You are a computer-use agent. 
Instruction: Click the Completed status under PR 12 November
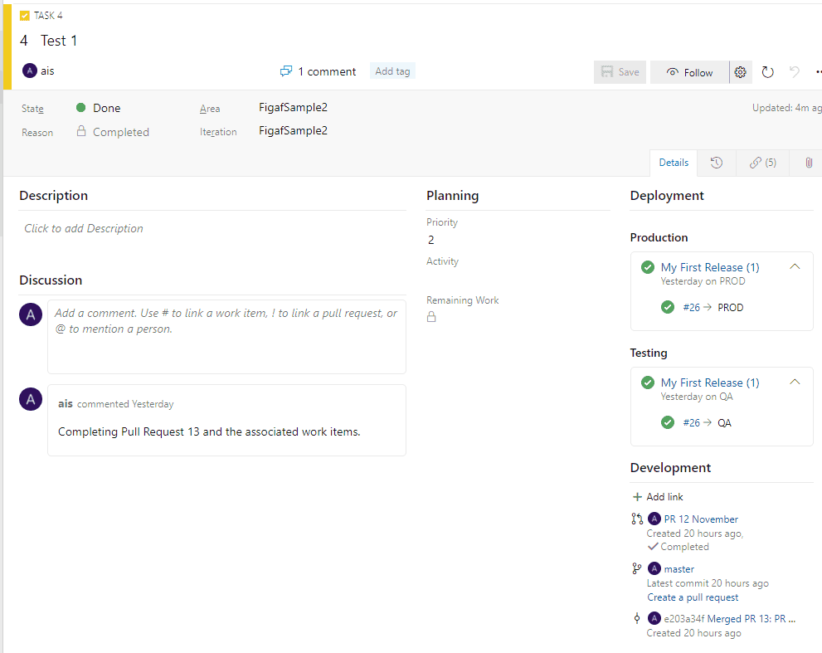[679, 547]
